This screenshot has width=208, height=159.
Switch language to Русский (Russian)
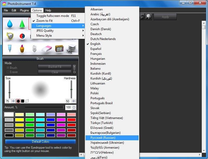112,138
